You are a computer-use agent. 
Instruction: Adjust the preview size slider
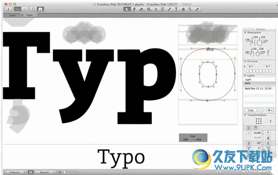click(70, 172)
